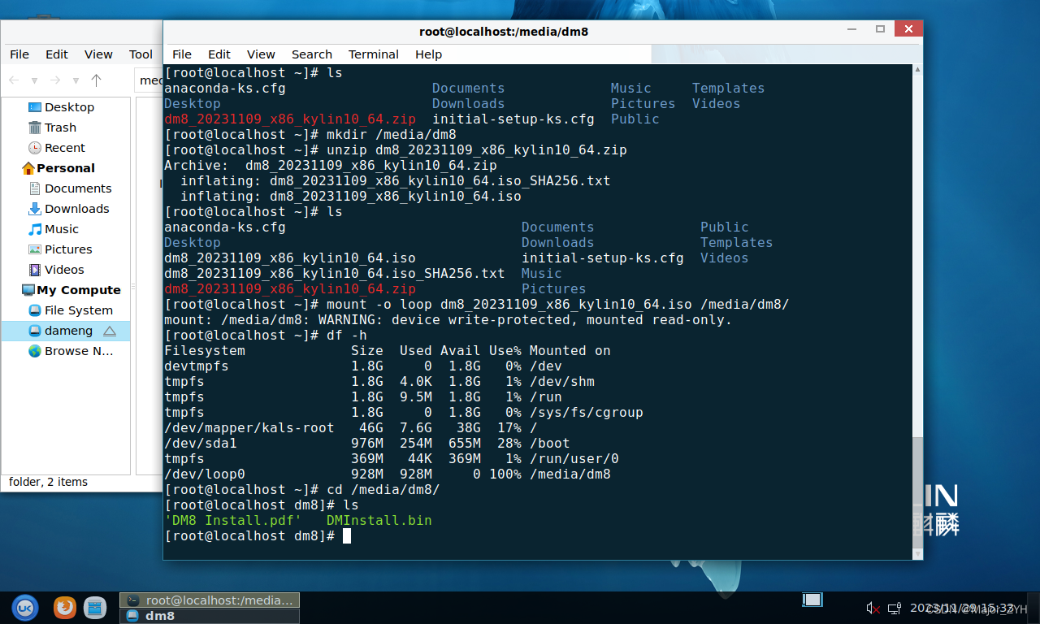Launch Firefox from the taskbar
Screen dimensions: 1040x624
pos(65,607)
